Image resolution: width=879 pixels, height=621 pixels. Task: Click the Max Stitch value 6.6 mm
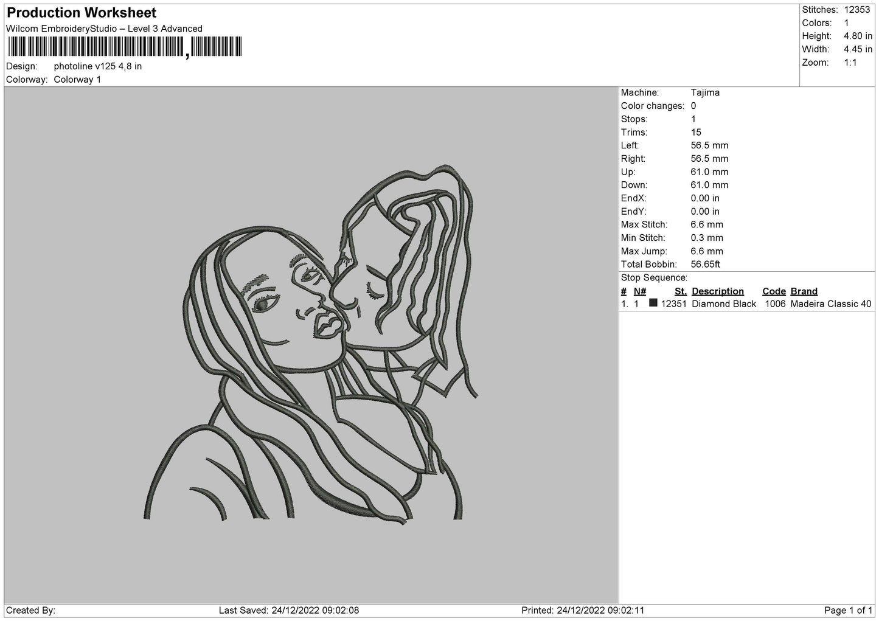(x=707, y=225)
